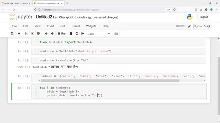Viewport: 220px width, 123px height.
Task: Click the Hindi TextBlob output text
Action: coord(55,67)
